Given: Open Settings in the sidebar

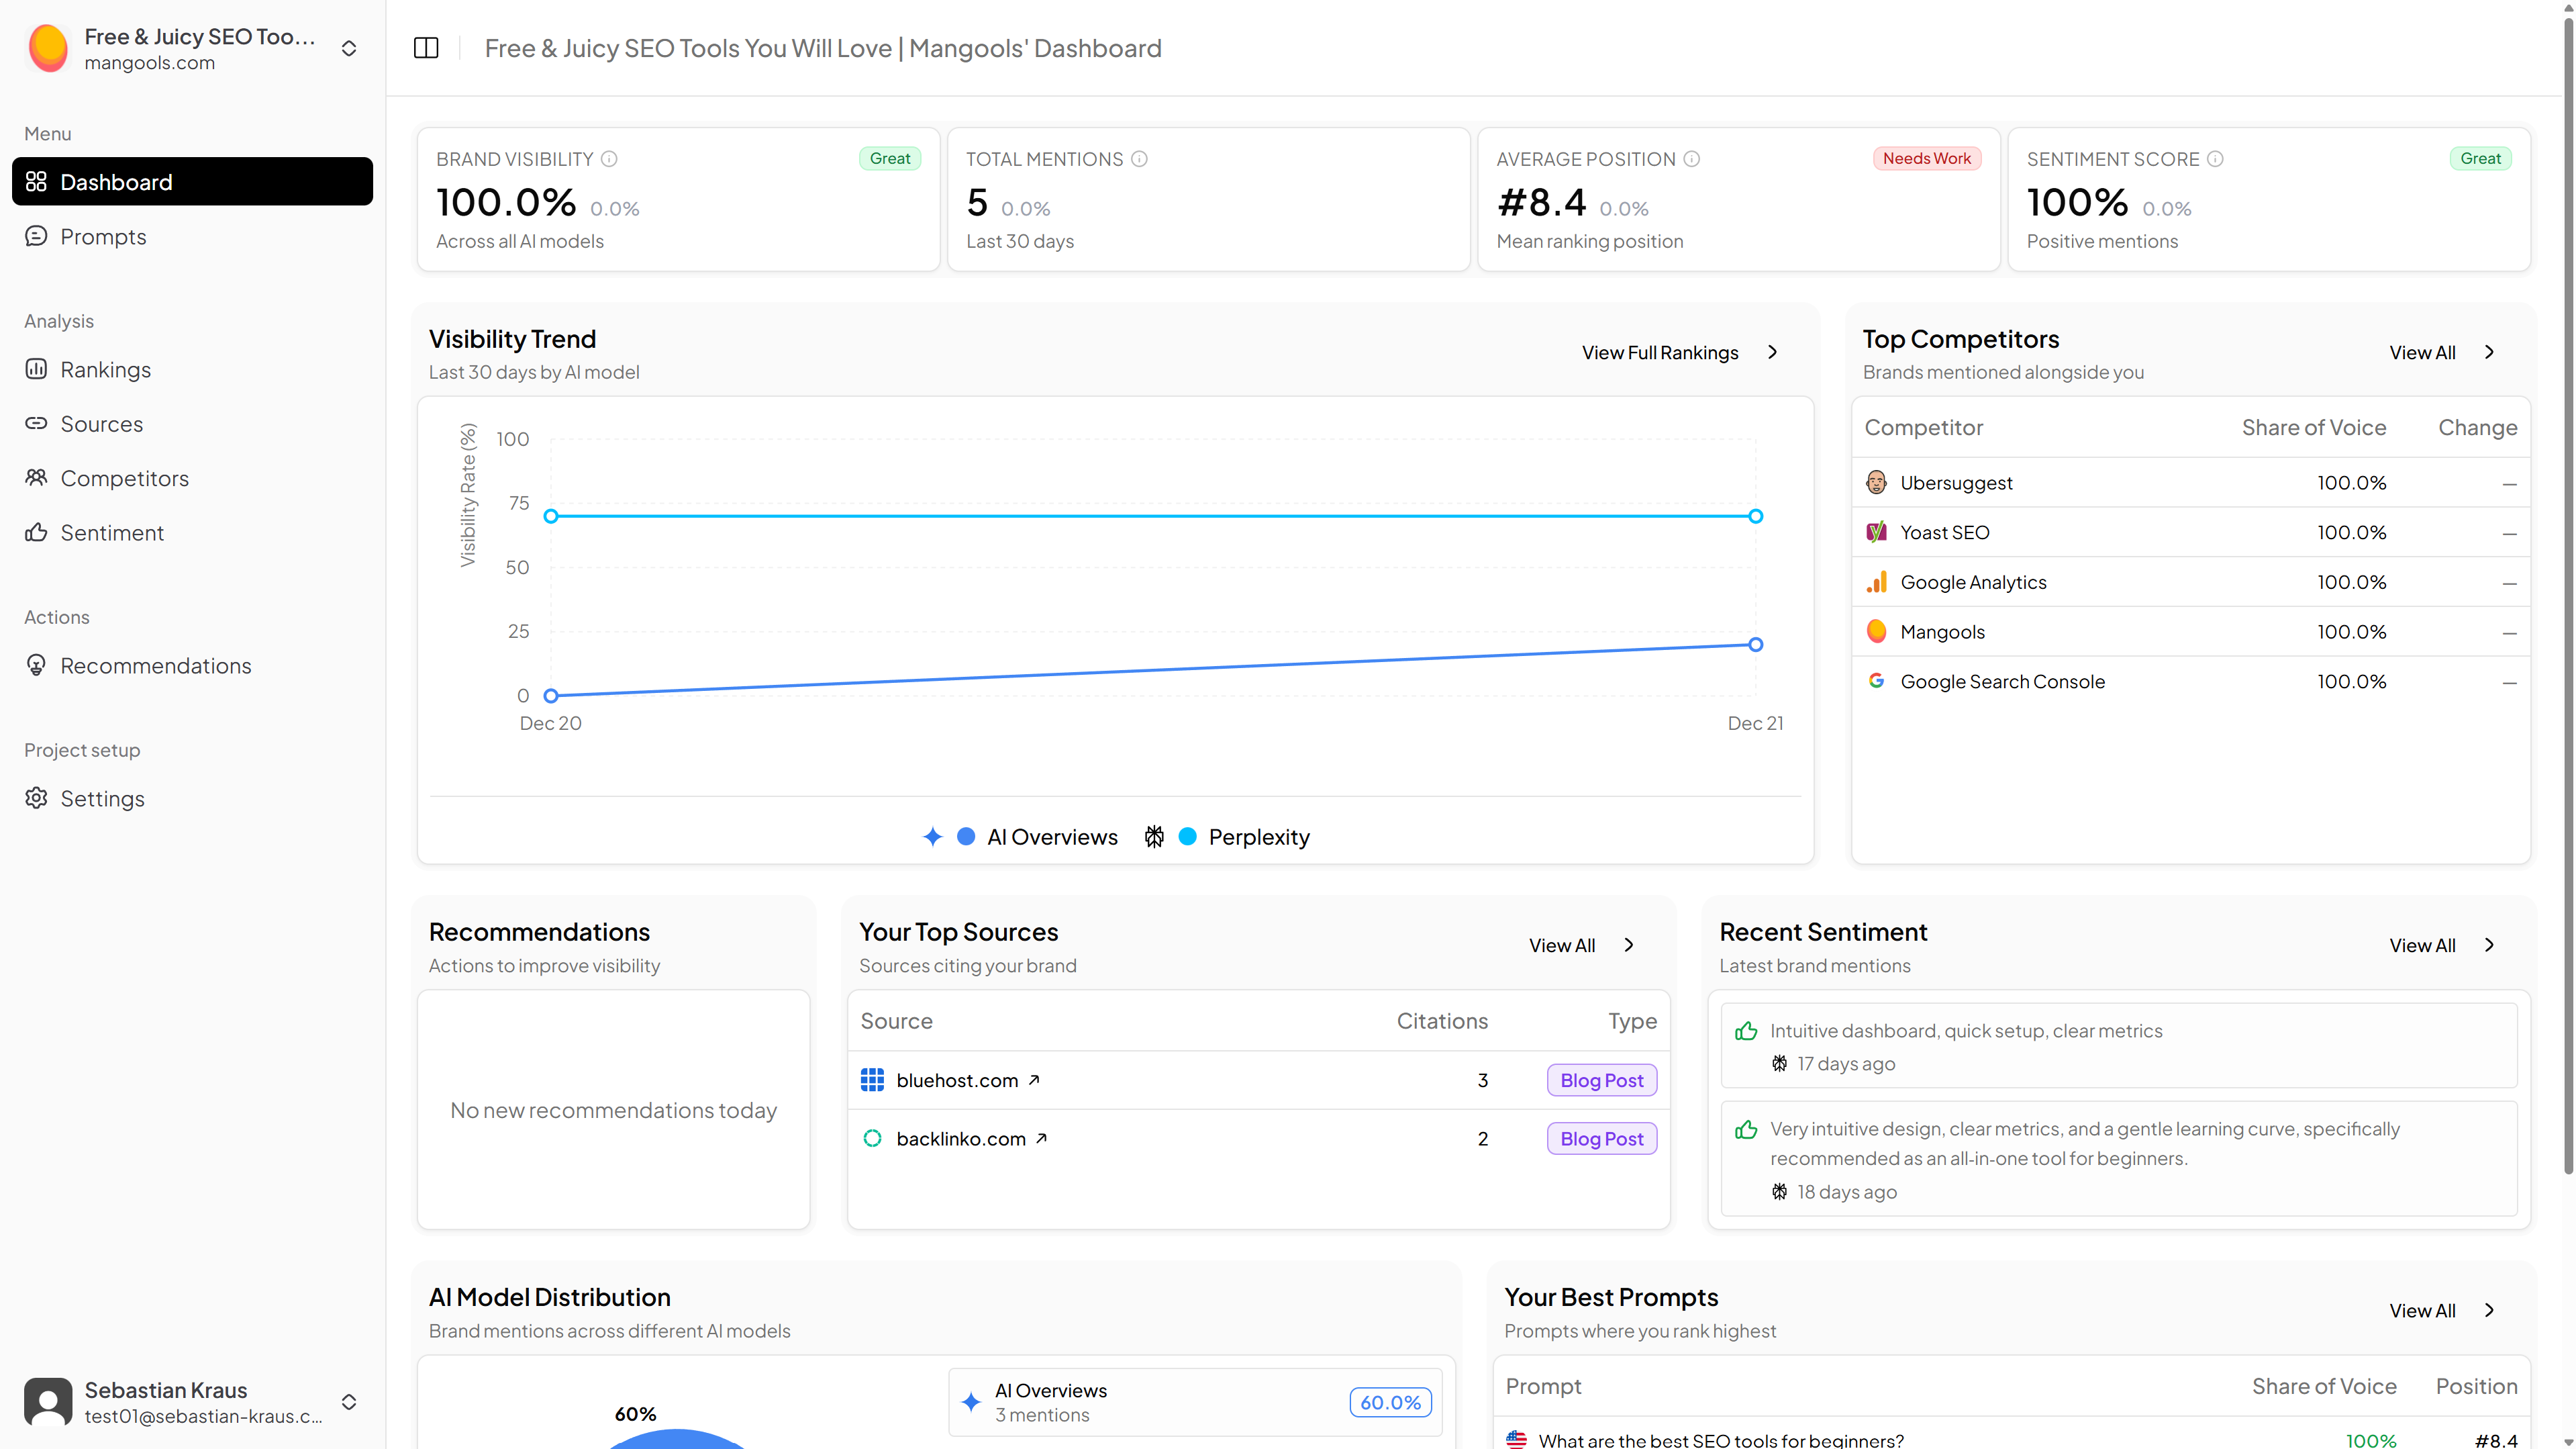Looking at the screenshot, I should 102,798.
